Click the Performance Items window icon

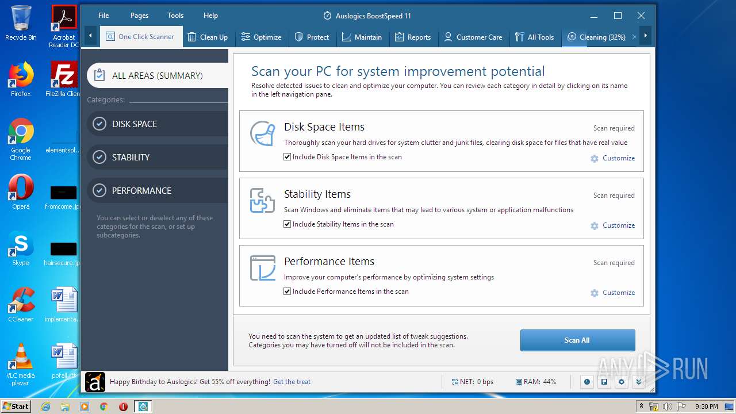(x=262, y=268)
